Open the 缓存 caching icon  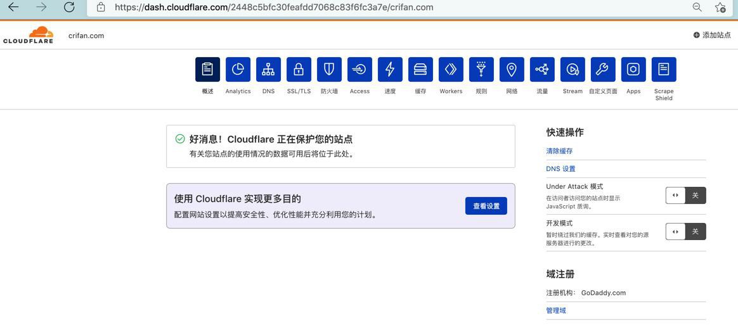pos(420,70)
